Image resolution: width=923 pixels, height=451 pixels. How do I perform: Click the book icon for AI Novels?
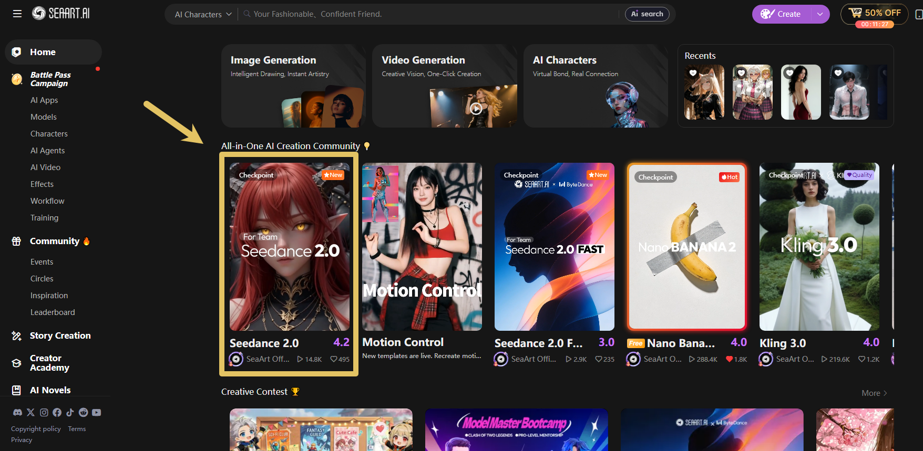[16, 390]
